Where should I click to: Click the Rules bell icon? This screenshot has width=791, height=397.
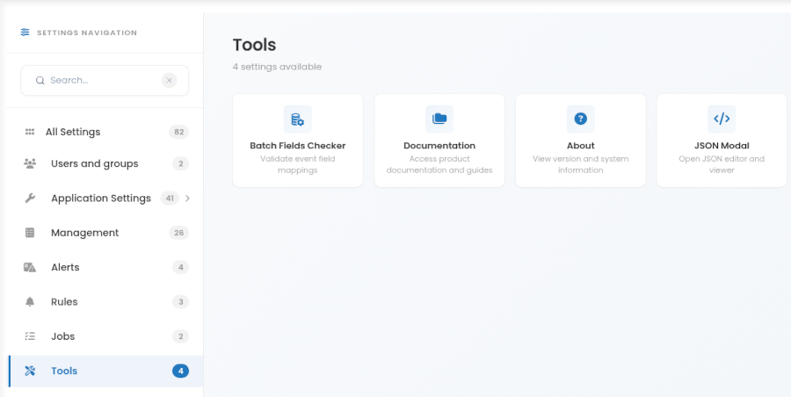[30, 301]
